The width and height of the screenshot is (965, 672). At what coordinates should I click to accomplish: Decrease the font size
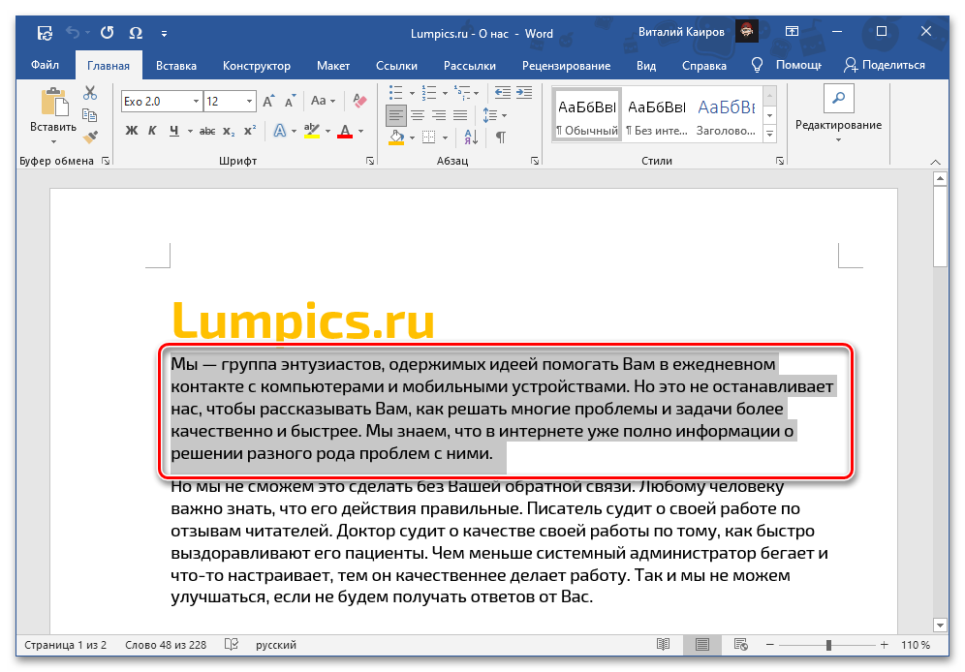290,101
